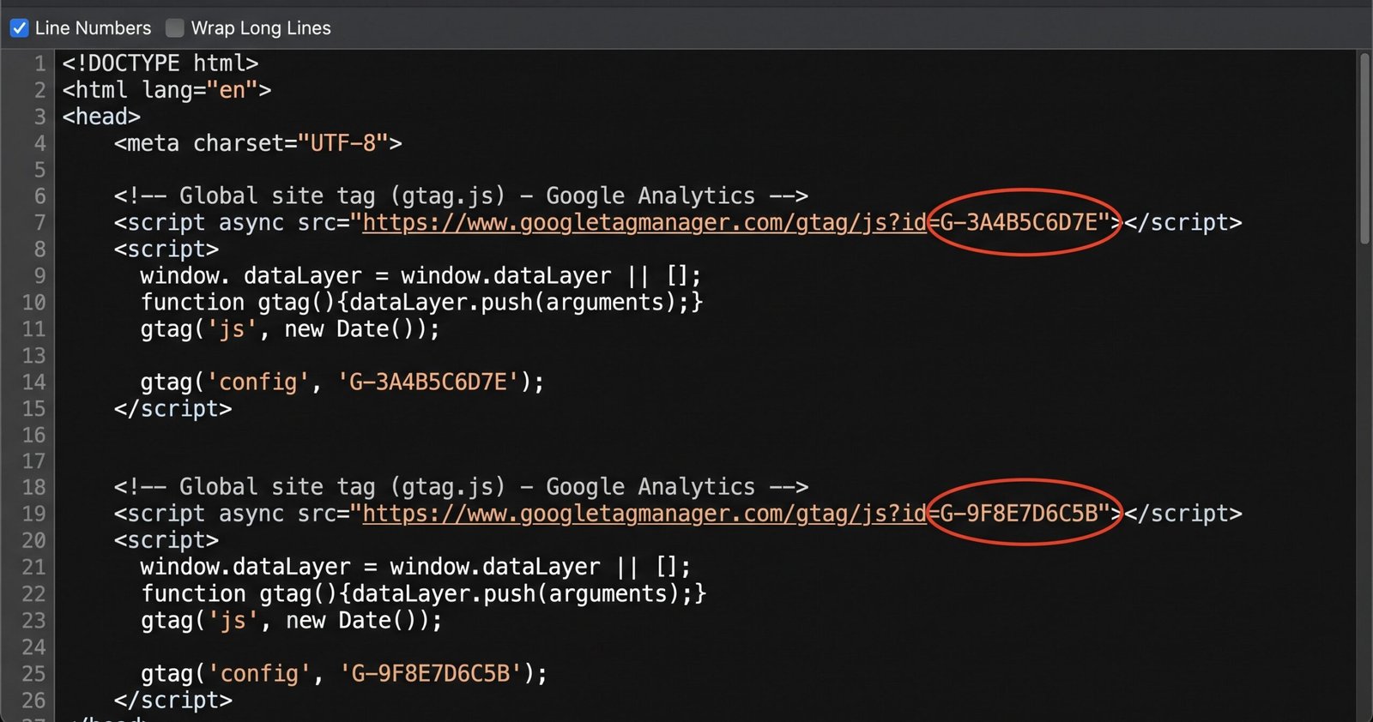Click the function gtag() text on line 10
Image resolution: width=1373 pixels, height=722 pixels.
pyautogui.click(x=239, y=303)
